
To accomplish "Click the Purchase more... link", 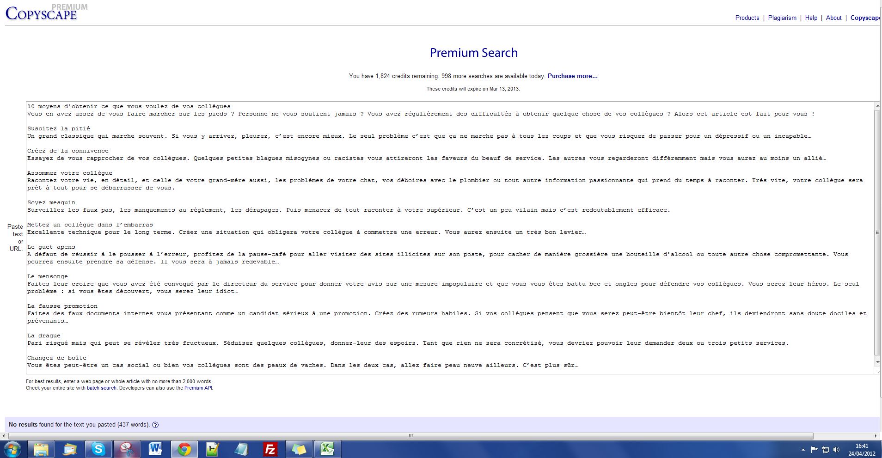I will tap(572, 76).
